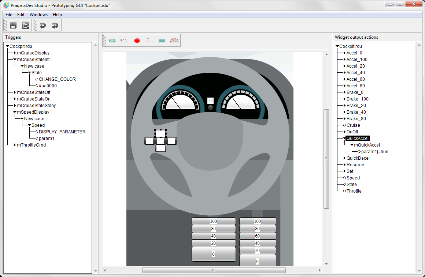Select the teal rectangle widget tool

click(x=162, y=41)
